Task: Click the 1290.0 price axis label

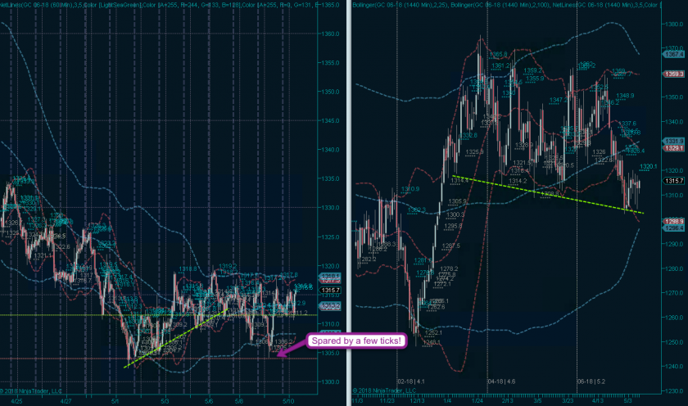Action: pos(674,244)
